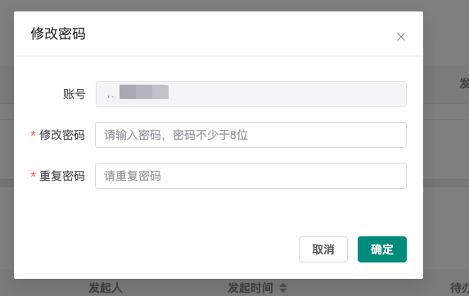Click the 发起人 column header behind the dialog
Viewport: 469px width, 296px height.
tap(106, 288)
